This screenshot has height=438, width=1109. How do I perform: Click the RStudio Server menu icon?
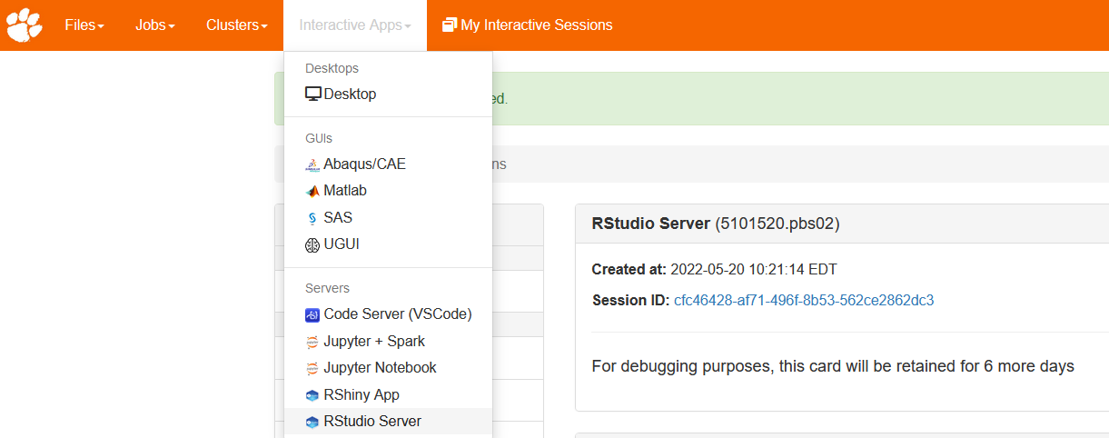(312, 422)
